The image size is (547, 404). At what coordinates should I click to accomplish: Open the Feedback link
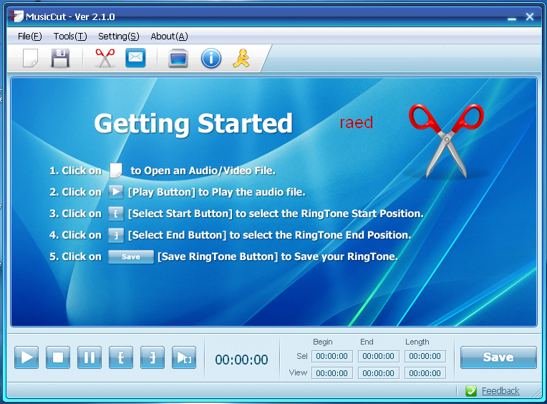point(500,390)
